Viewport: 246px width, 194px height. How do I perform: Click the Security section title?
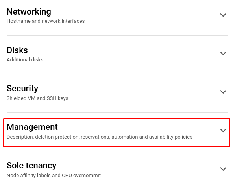pyautogui.click(x=22, y=88)
